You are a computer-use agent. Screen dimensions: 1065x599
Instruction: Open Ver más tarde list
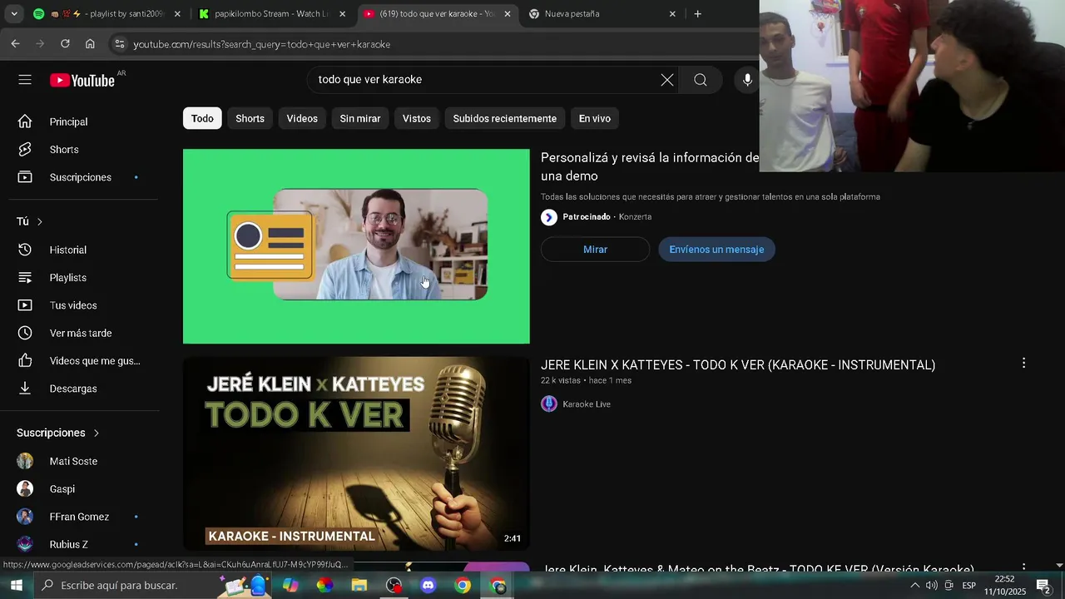(x=83, y=333)
